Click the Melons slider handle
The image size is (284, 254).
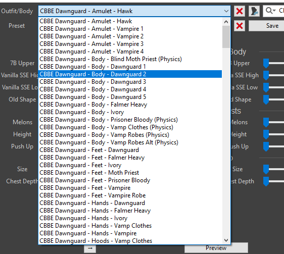tap(266, 122)
